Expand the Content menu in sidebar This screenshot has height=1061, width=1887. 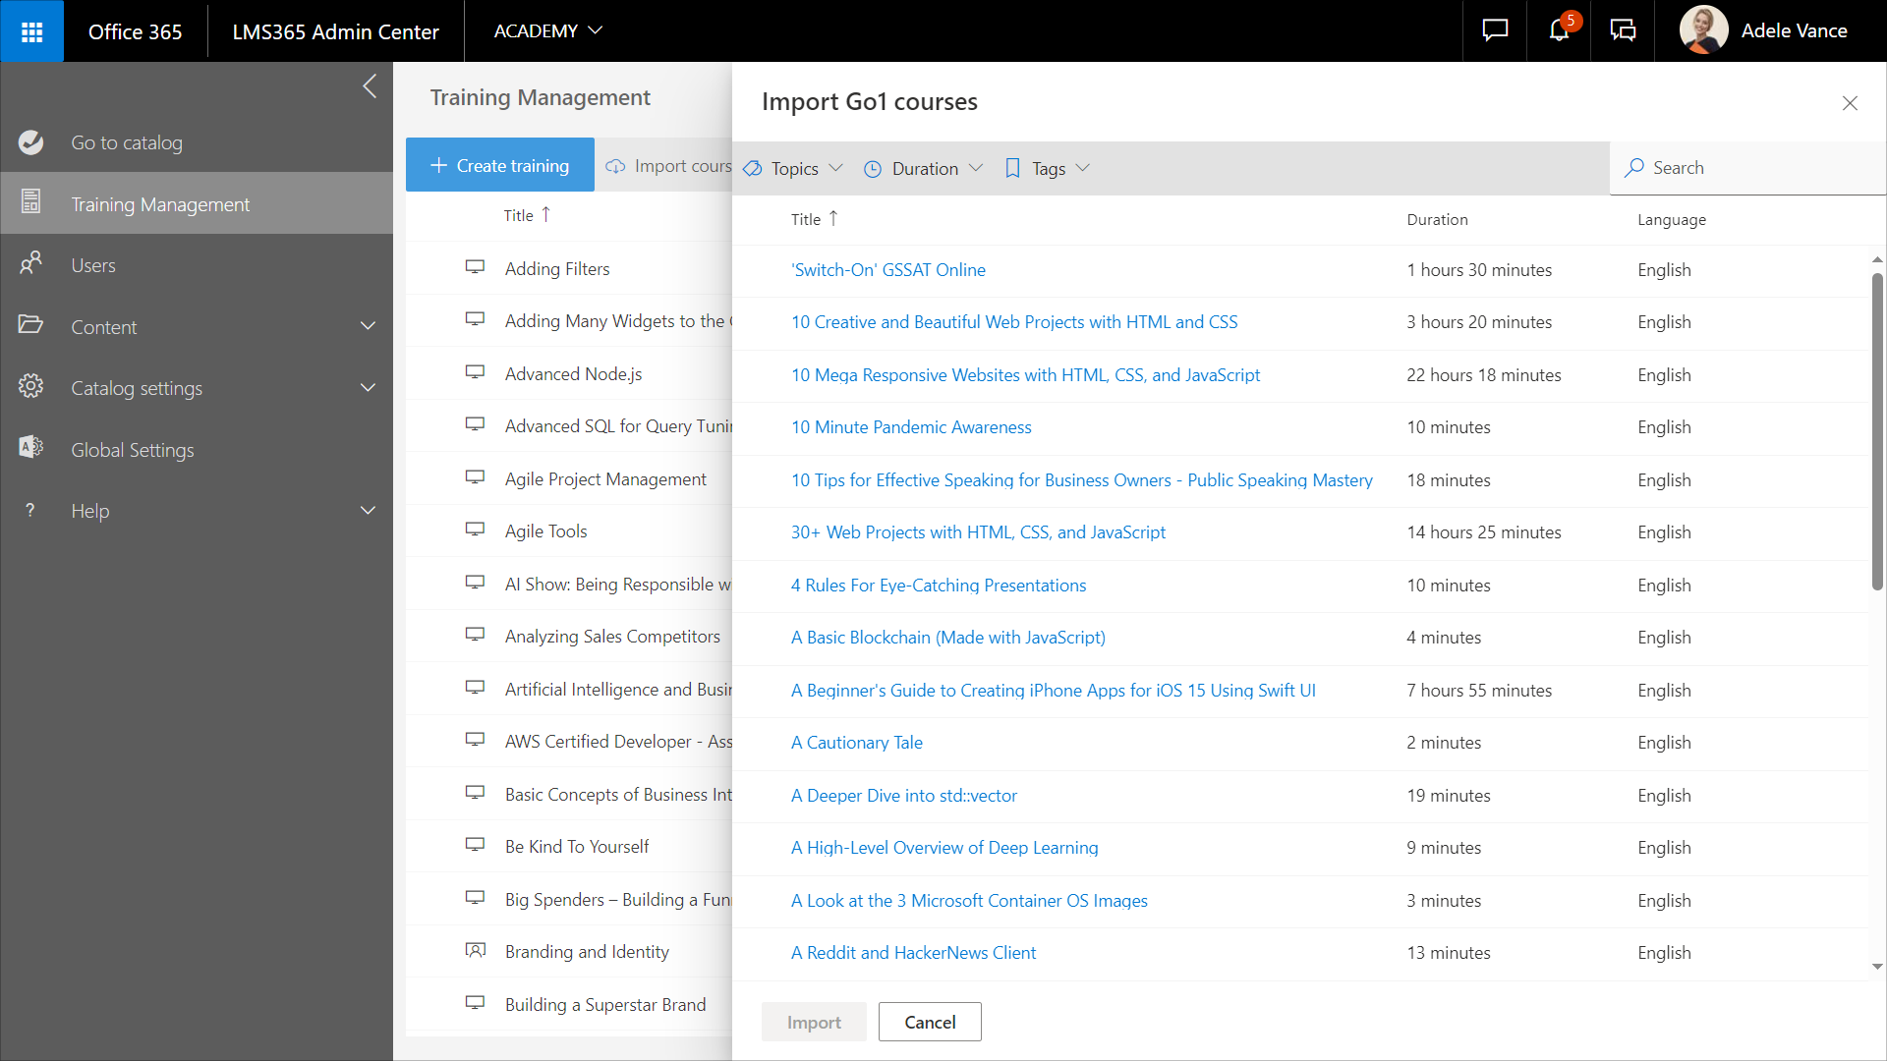coord(368,326)
